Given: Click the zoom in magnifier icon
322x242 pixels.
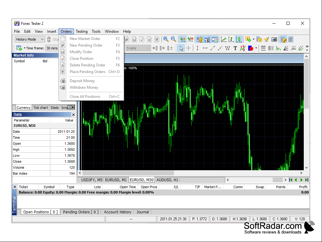Looking at the screenshot, I should point(166,39).
